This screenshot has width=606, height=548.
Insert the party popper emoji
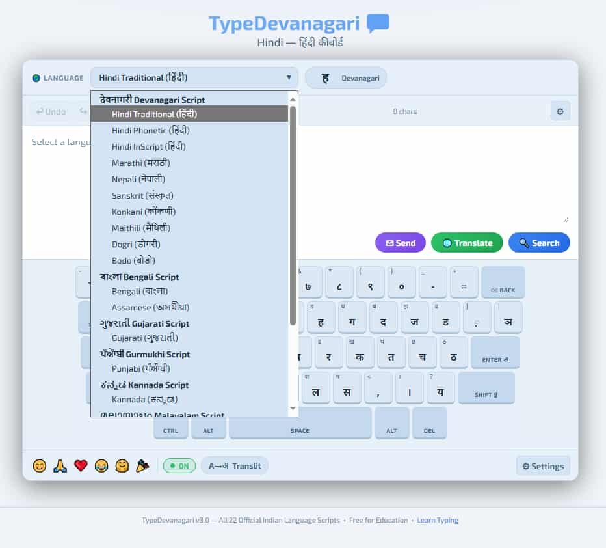[142, 465]
